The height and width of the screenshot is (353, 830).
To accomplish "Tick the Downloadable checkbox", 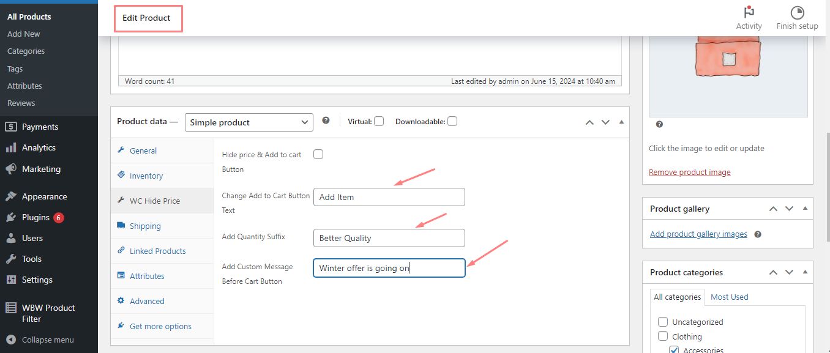I will click(452, 121).
